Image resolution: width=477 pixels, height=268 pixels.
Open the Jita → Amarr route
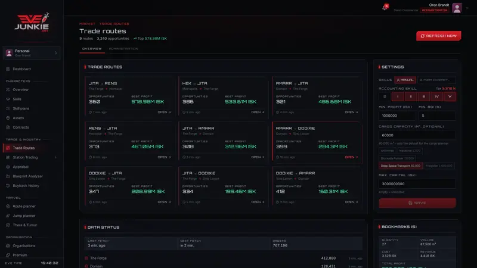pos(258,157)
